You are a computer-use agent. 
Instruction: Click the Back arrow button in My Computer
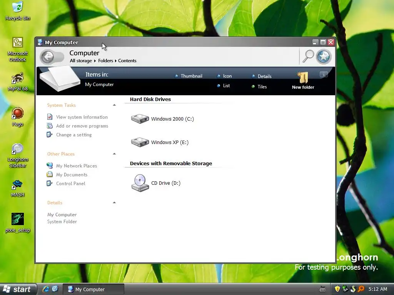coord(48,57)
